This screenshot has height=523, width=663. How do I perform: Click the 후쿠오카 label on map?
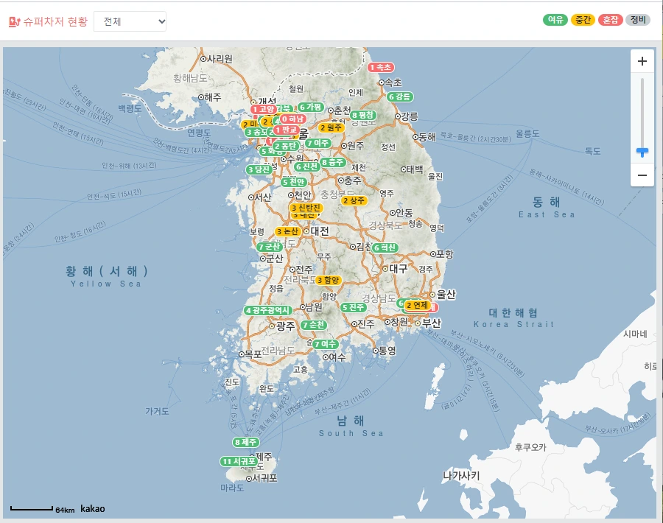530,447
